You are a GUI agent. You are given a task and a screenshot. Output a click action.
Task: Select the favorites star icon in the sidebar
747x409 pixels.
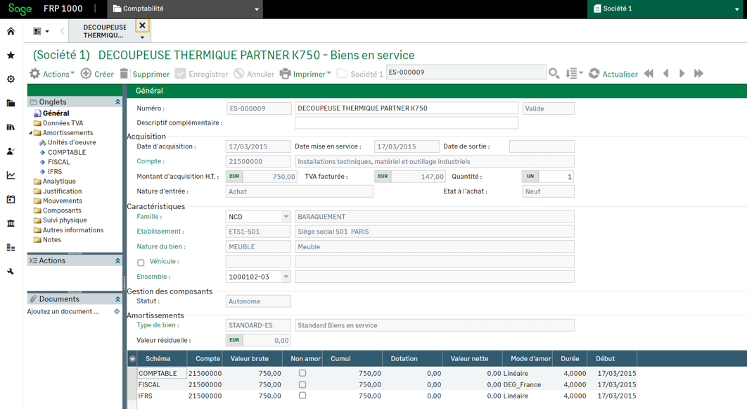pyautogui.click(x=10, y=54)
